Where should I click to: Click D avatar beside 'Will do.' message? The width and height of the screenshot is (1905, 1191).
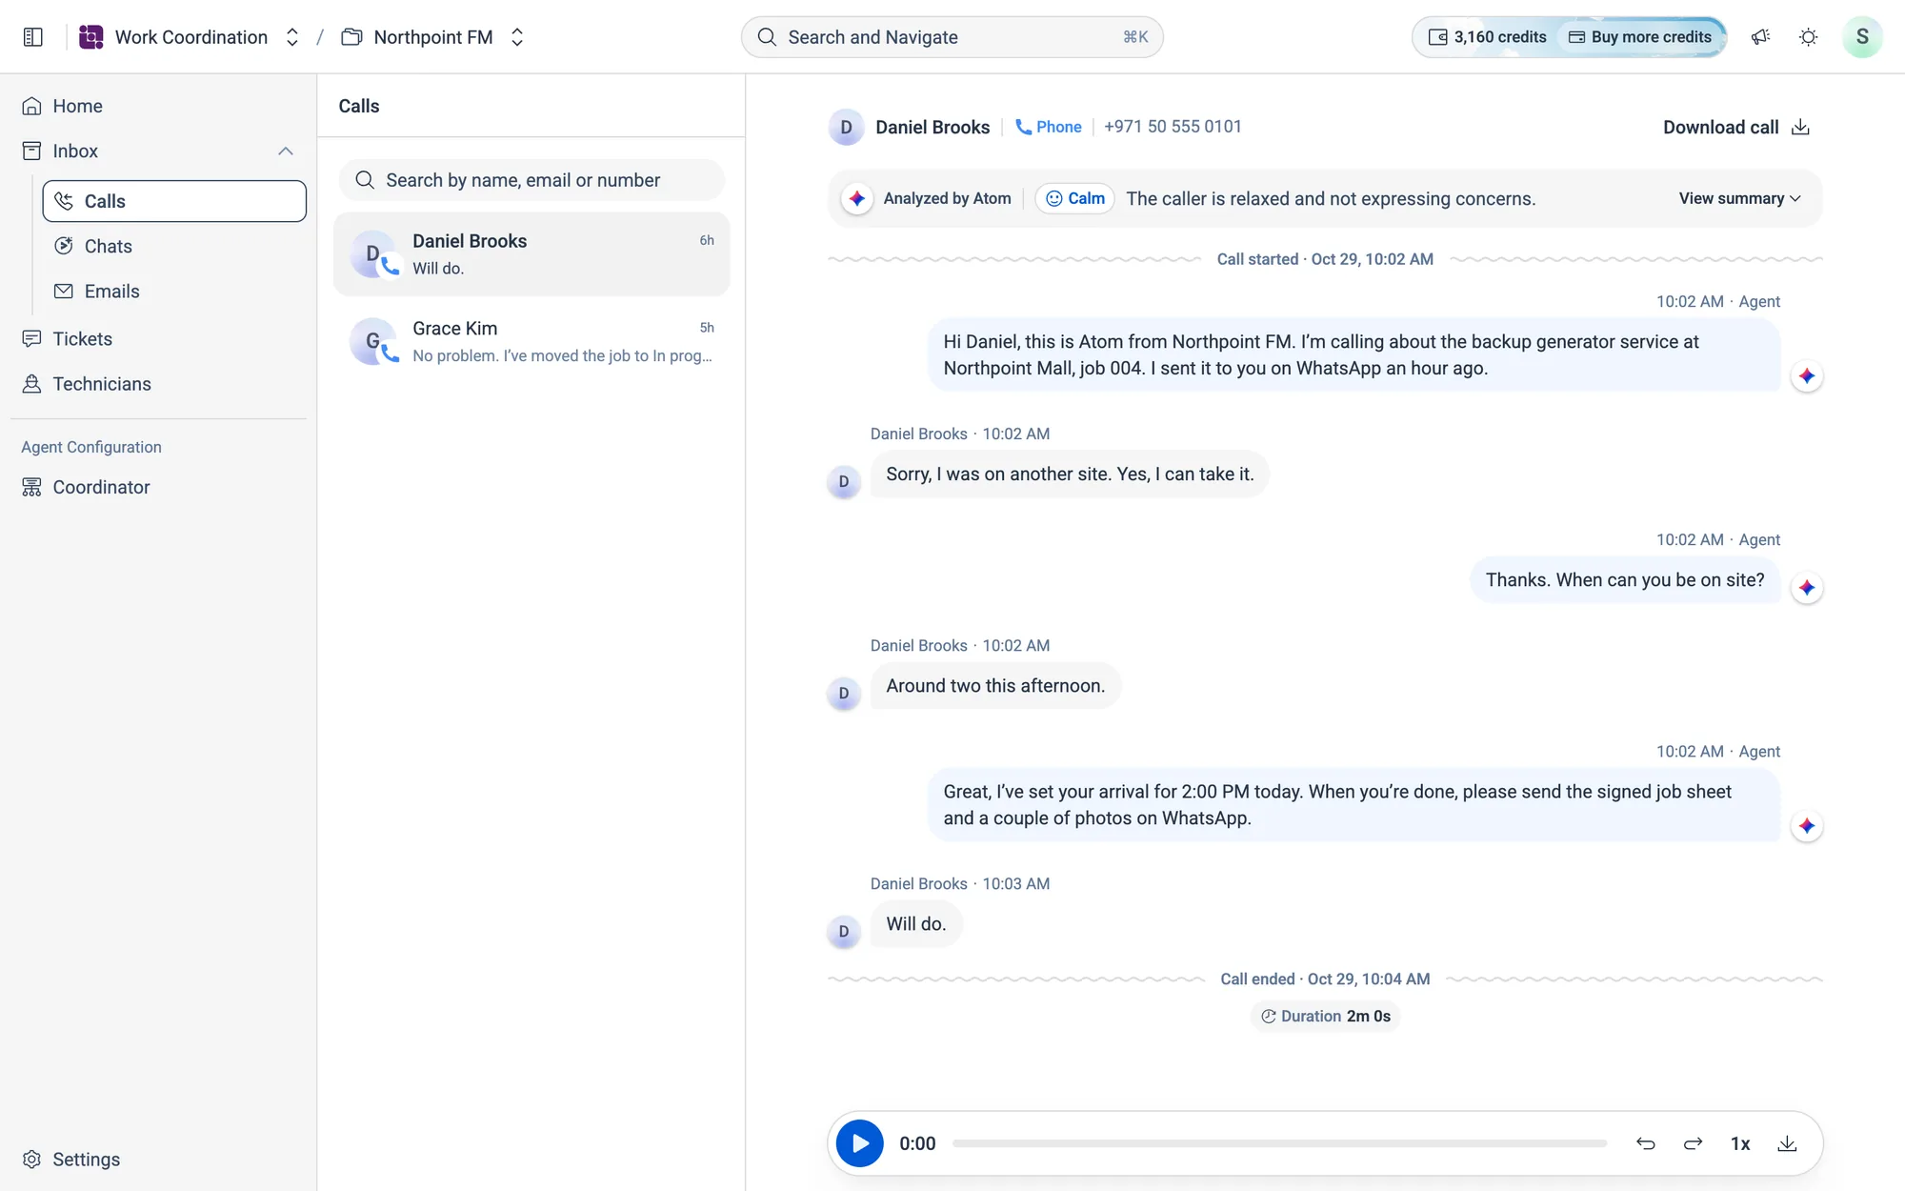[844, 932]
